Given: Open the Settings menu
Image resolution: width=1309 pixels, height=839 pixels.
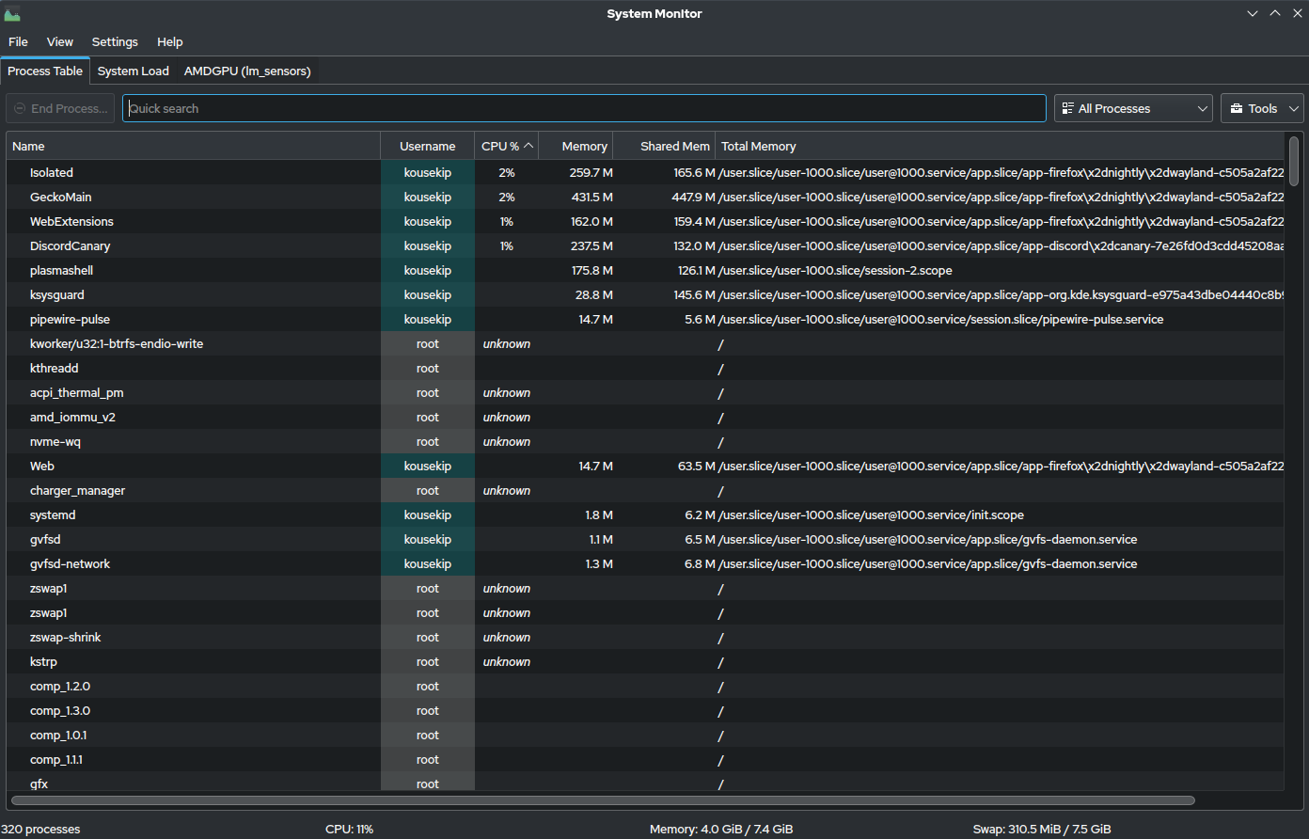Looking at the screenshot, I should (x=115, y=41).
